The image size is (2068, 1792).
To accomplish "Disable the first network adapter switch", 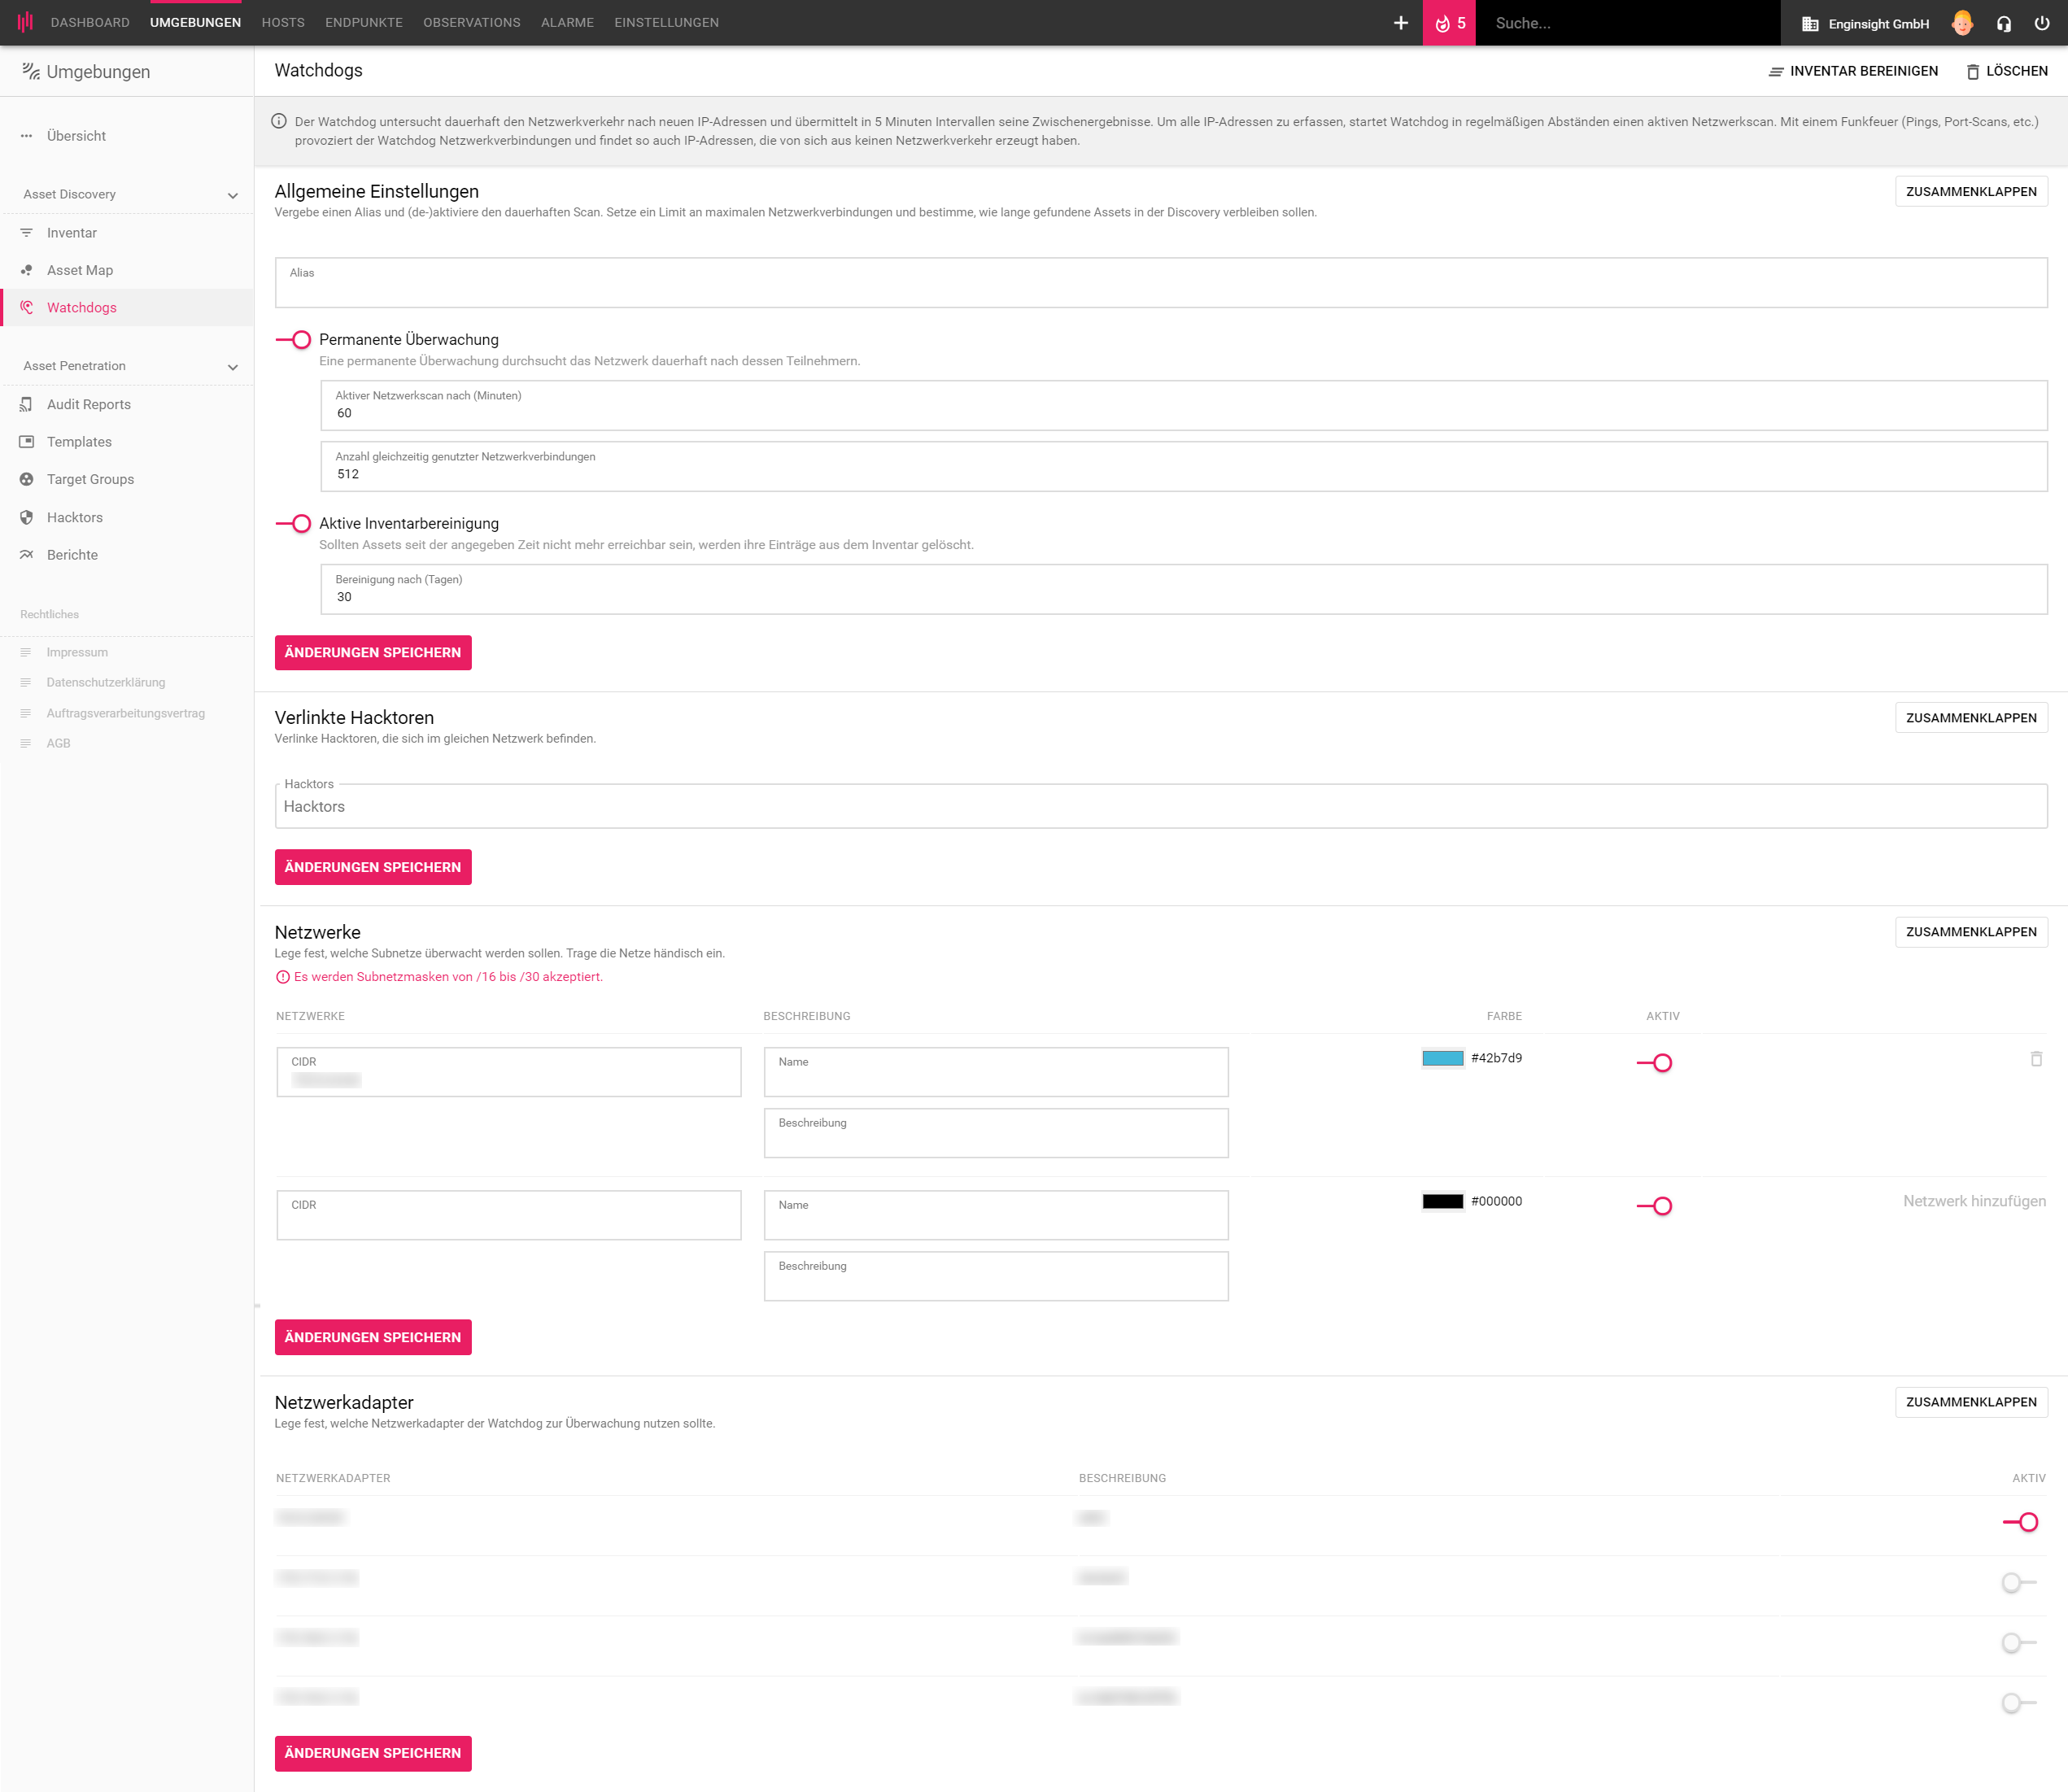I will (x=2020, y=1522).
